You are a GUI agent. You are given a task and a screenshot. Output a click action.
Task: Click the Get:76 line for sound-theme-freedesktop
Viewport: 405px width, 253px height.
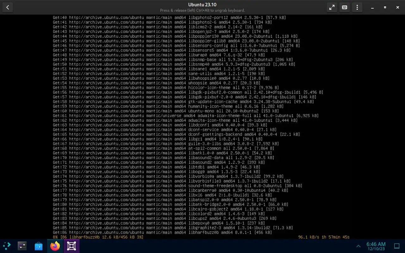pos(178,186)
